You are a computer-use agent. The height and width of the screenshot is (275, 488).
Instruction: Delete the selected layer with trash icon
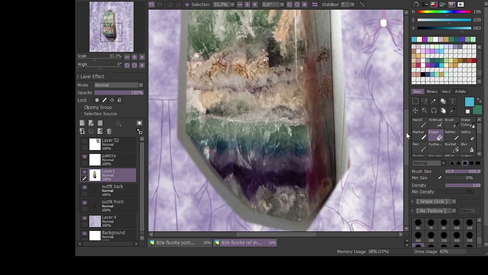coord(109,131)
